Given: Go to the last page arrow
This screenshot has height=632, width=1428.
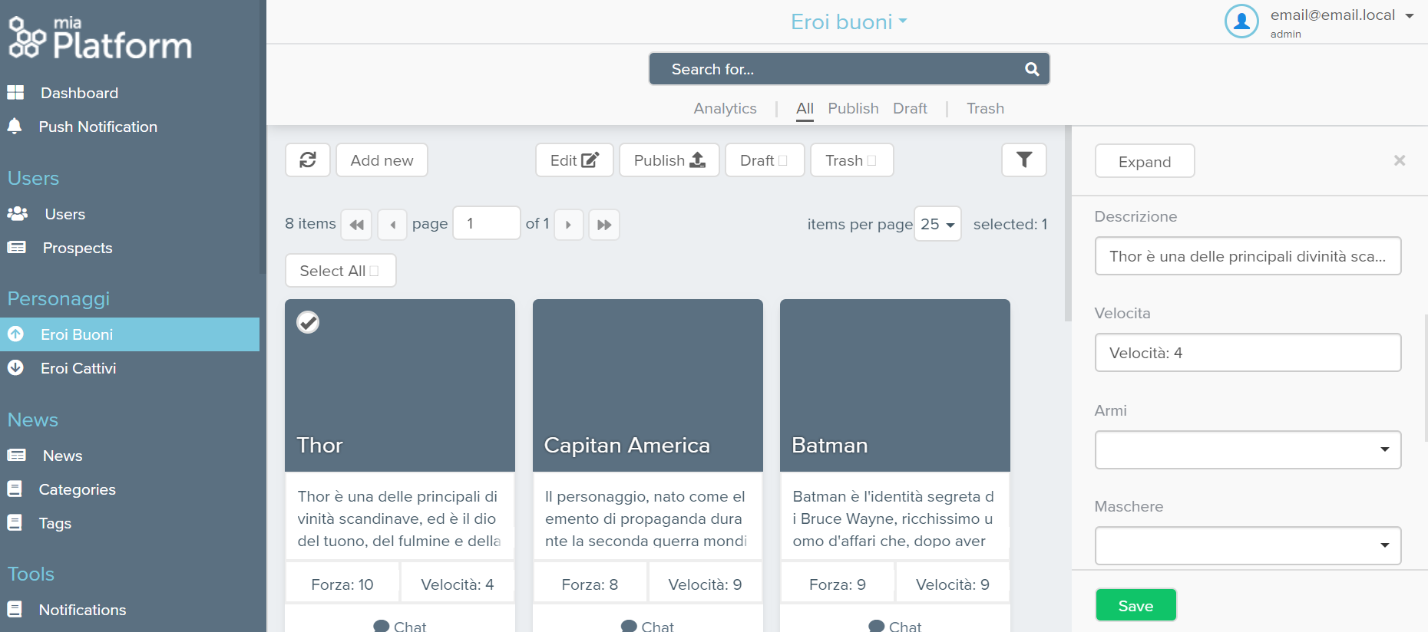Looking at the screenshot, I should [604, 225].
